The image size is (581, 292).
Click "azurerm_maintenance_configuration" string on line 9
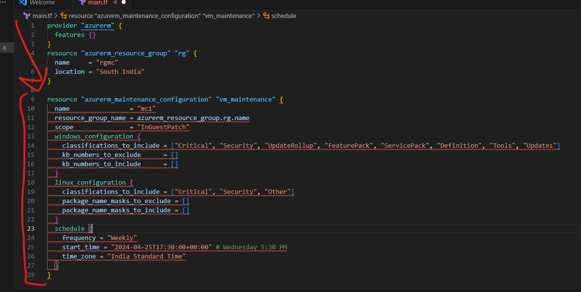pyautogui.click(x=146, y=100)
